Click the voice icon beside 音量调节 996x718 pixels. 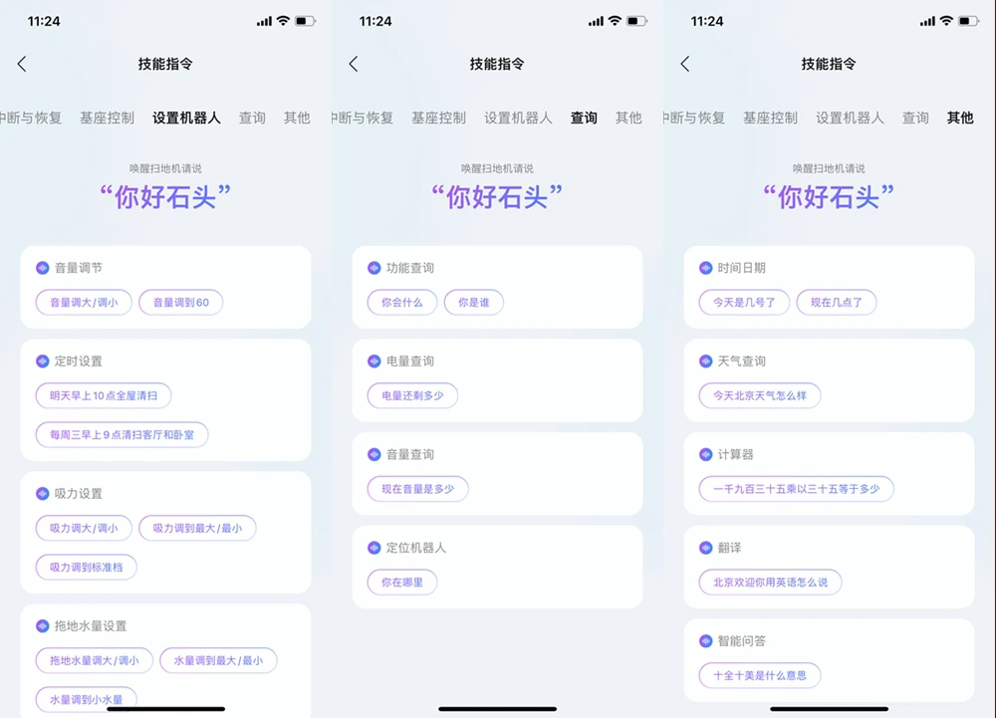pos(43,268)
